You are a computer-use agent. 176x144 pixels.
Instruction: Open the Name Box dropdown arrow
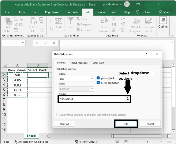coord(23,43)
